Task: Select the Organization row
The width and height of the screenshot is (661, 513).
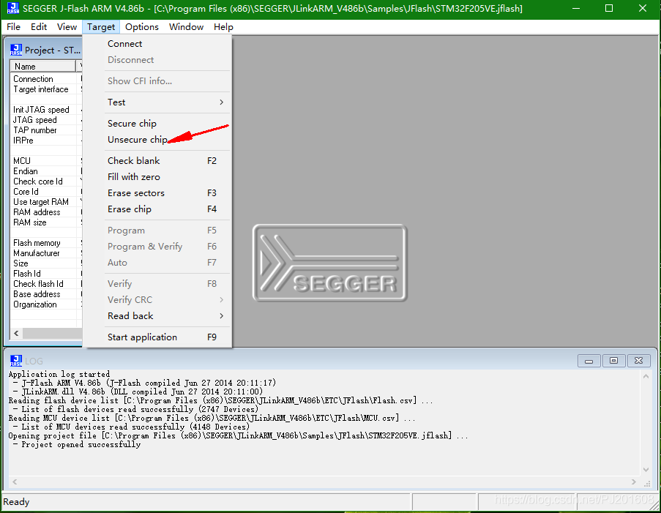Action: (46, 304)
